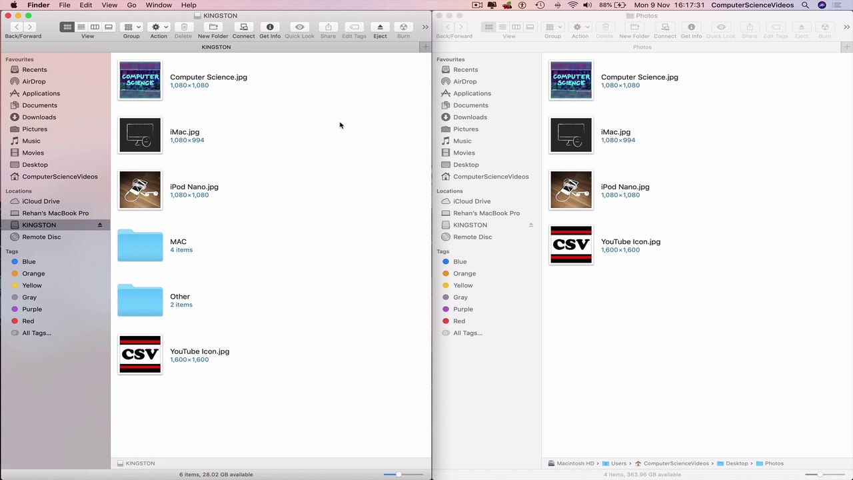Viewport: 853px width, 480px height.
Task: Show more toolbar items in Photos window
Action: 847,27
